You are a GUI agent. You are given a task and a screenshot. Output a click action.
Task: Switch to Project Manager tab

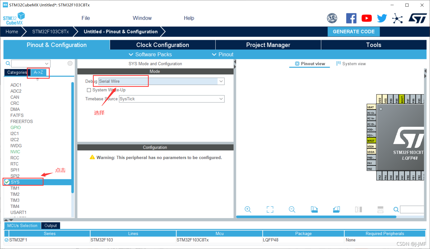pos(268,45)
